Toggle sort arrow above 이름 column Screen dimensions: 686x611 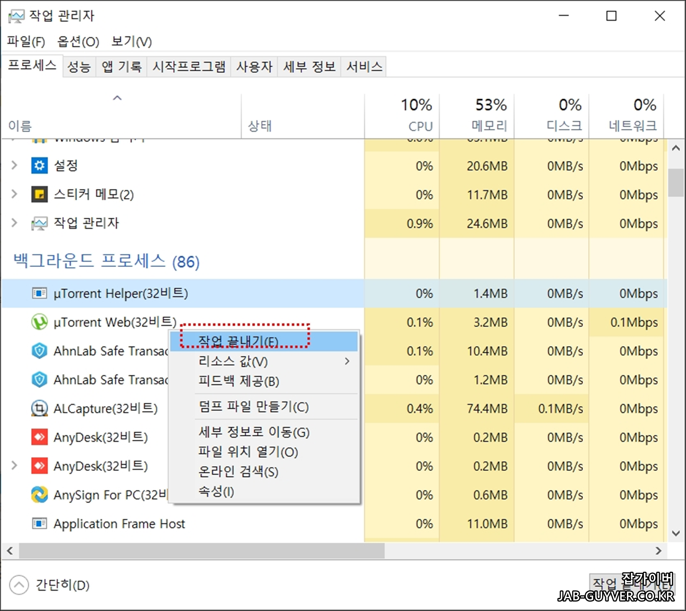click(117, 98)
